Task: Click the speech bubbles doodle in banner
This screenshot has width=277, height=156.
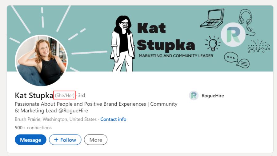Action: 237,60
